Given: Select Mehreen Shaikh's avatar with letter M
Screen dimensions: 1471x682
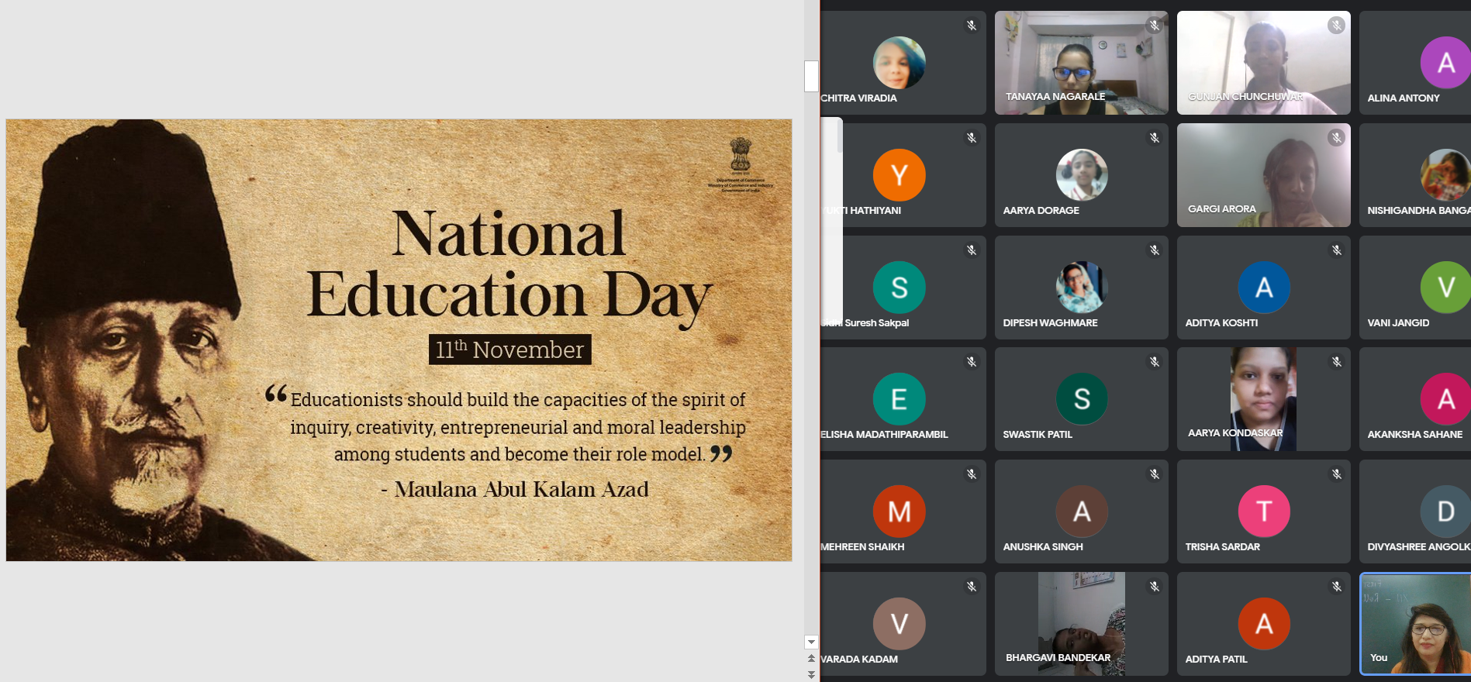Looking at the screenshot, I should coord(899,511).
